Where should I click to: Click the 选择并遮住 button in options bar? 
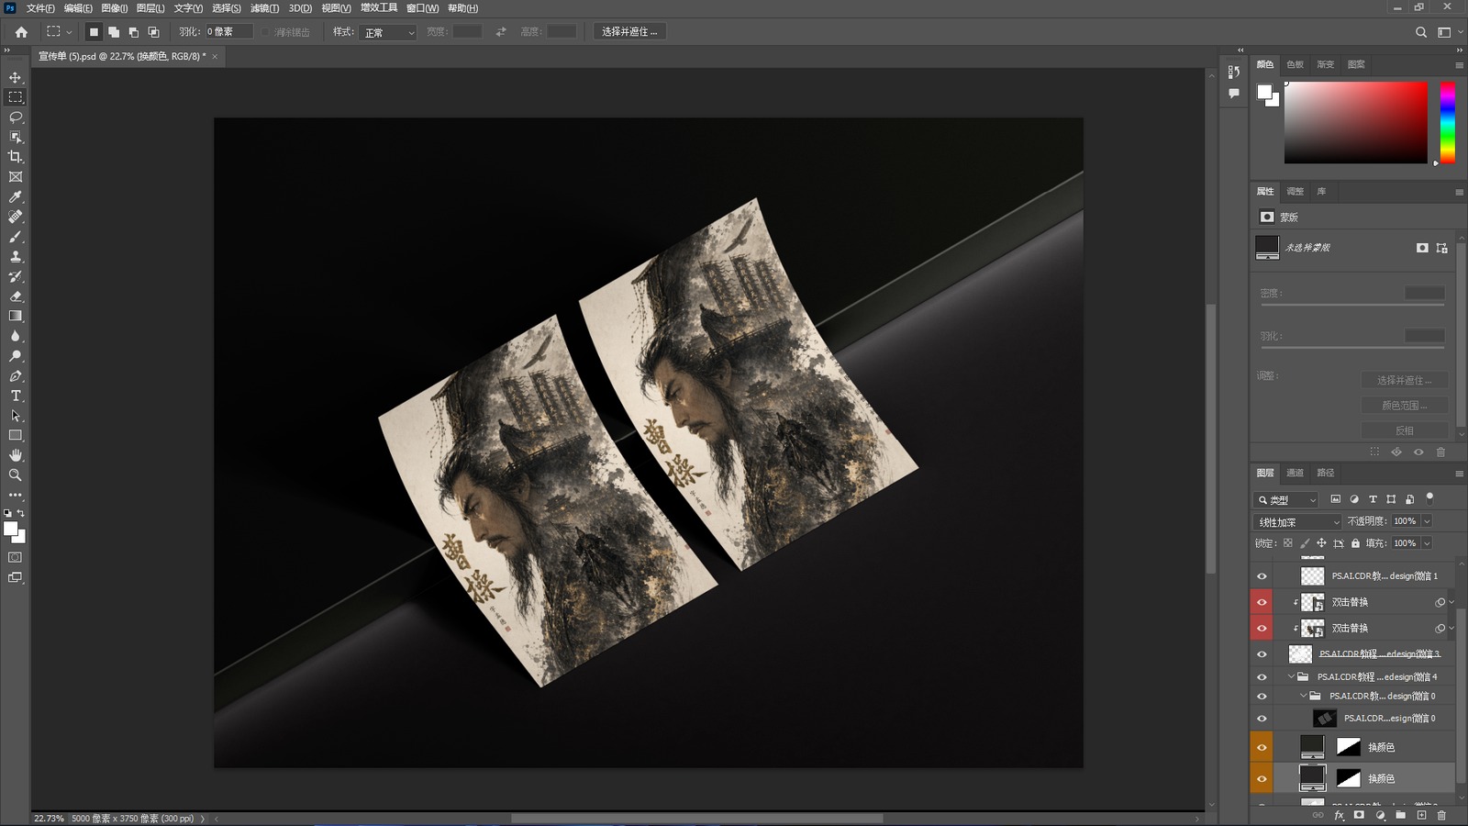(x=629, y=31)
